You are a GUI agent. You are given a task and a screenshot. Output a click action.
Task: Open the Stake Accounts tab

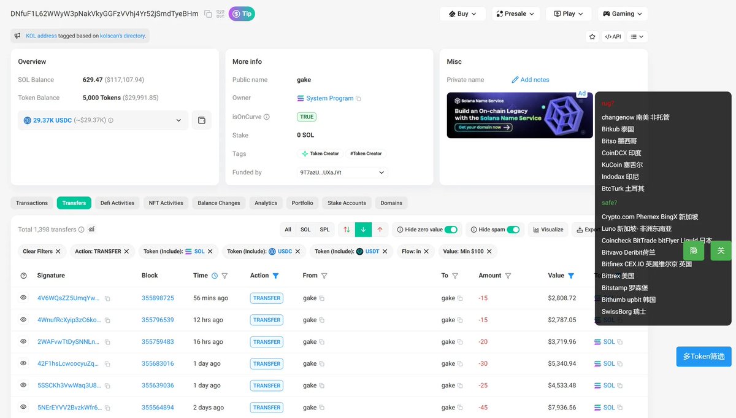tap(347, 203)
